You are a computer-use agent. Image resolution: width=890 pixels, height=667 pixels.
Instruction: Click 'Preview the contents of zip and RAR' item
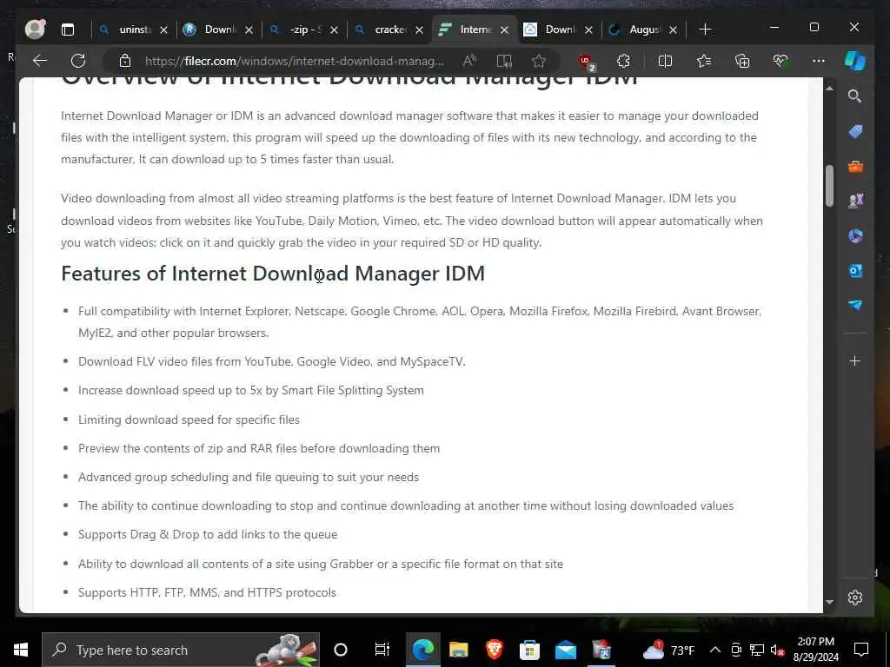click(259, 448)
